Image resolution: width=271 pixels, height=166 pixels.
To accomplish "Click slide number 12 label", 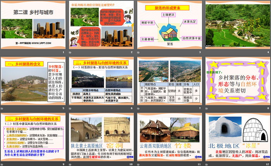I will (x=268, y=164).
